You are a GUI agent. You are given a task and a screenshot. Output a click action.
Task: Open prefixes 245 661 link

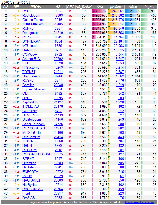click(x=118, y=11)
